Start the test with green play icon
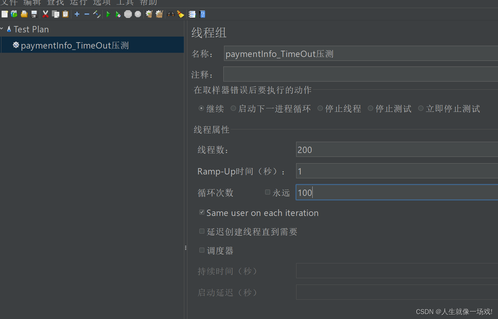This screenshot has height=319, width=498. 108,14
